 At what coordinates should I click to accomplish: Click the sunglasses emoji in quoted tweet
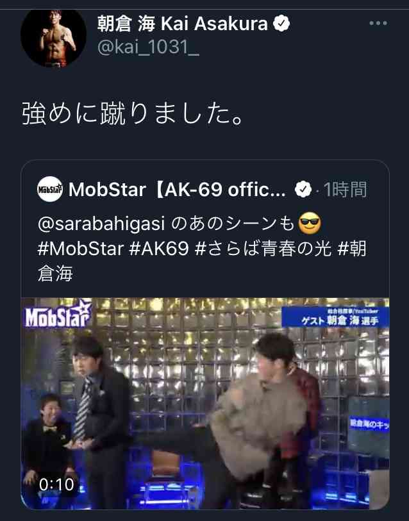pyautogui.click(x=310, y=223)
